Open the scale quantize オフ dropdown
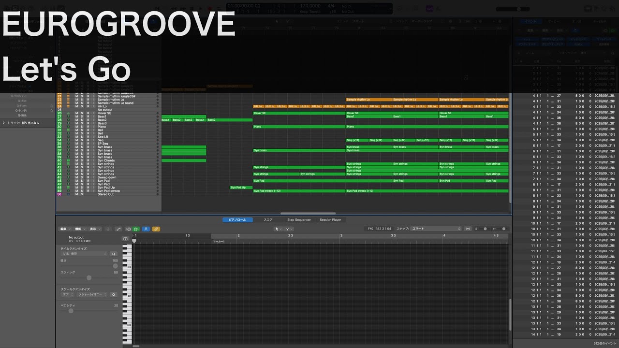 [67, 294]
